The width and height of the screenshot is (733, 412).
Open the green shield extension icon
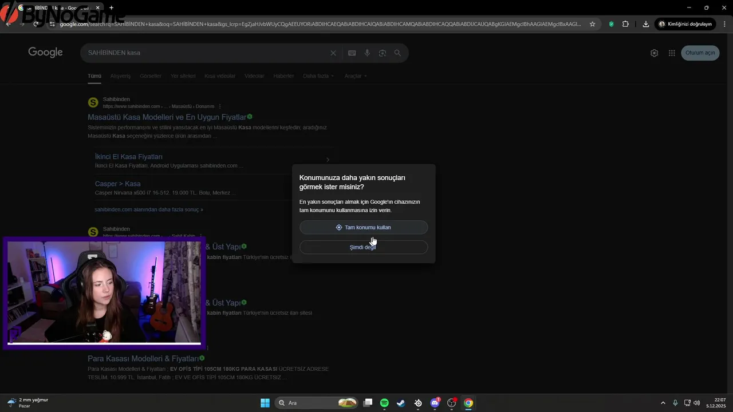click(x=612, y=24)
